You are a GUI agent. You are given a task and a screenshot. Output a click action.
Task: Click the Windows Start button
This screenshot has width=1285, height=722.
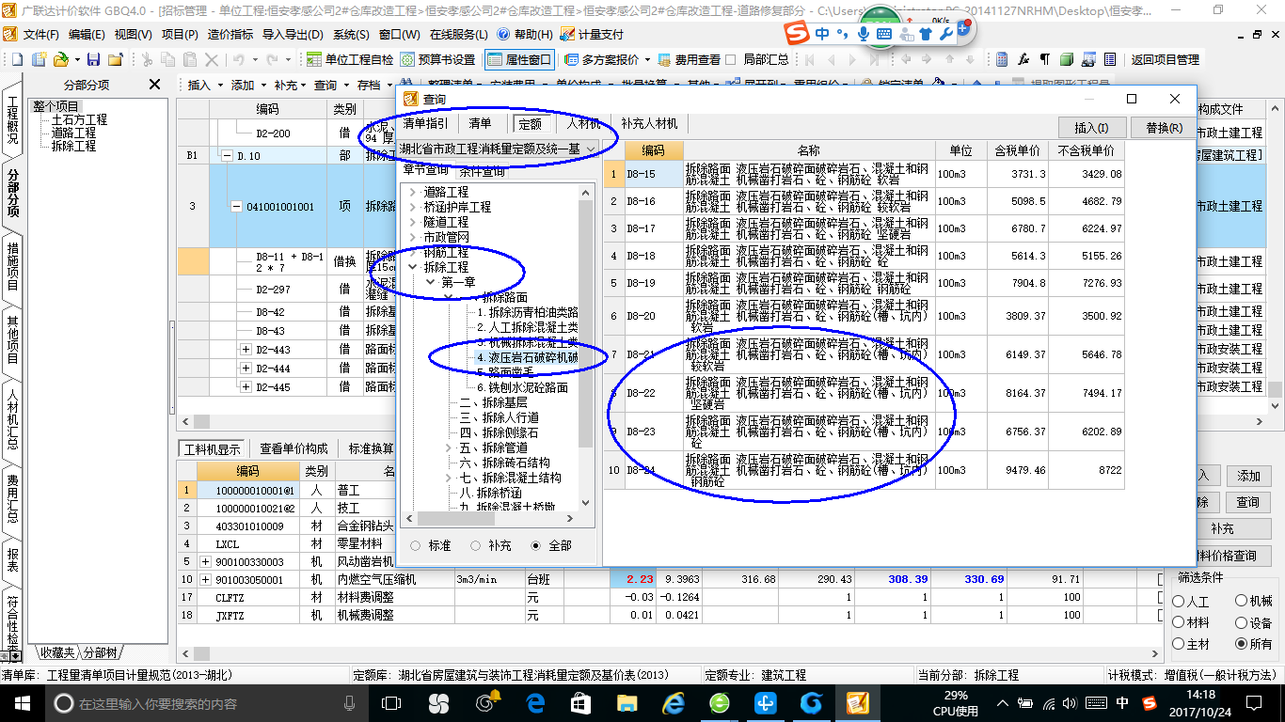[x=22, y=703]
